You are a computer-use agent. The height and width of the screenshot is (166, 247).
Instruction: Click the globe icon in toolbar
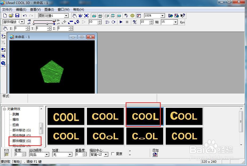point(132,16)
